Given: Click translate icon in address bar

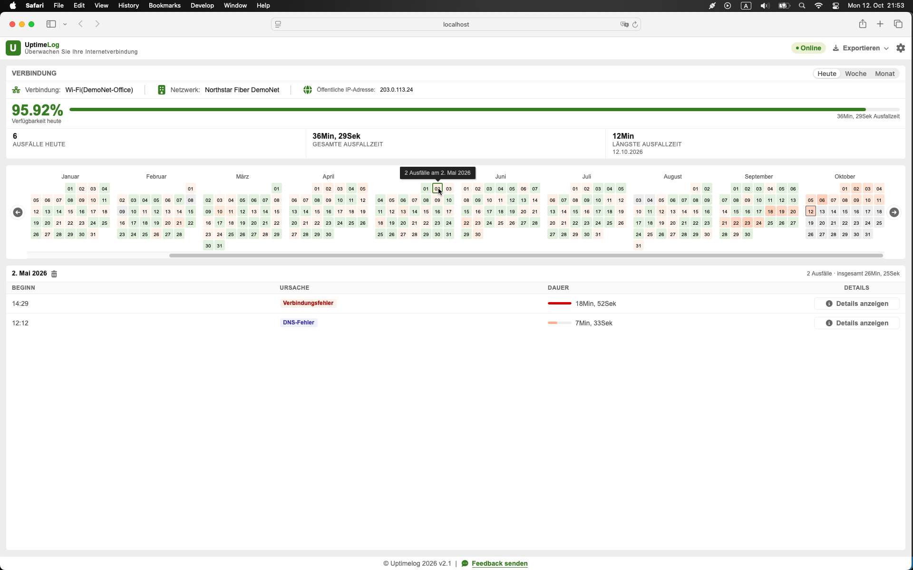Looking at the screenshot, I should [x=624, y=24].
